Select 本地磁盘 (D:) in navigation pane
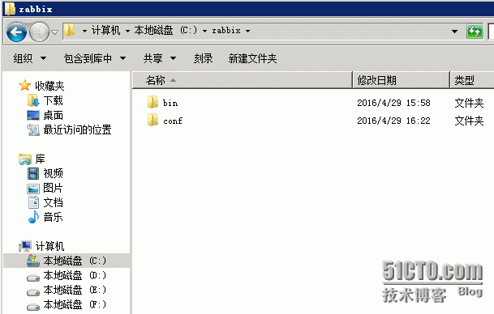This screenshot has width=494, height=314. tap(75, 275)
